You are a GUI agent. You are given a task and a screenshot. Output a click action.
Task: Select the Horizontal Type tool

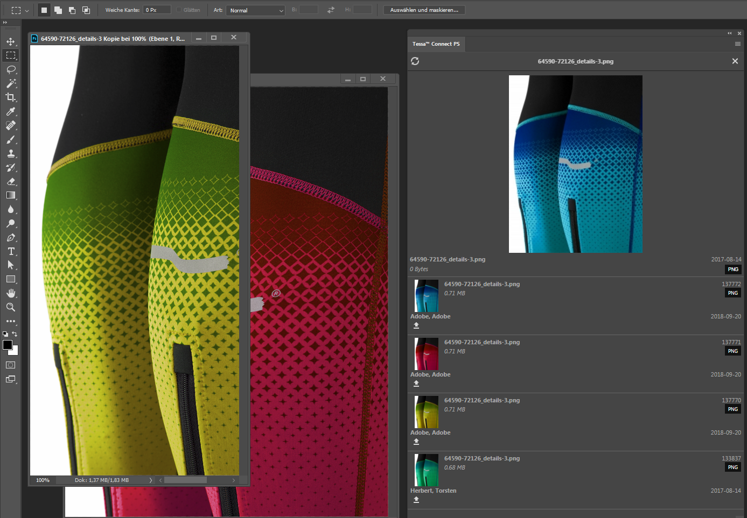coord(11,251)
